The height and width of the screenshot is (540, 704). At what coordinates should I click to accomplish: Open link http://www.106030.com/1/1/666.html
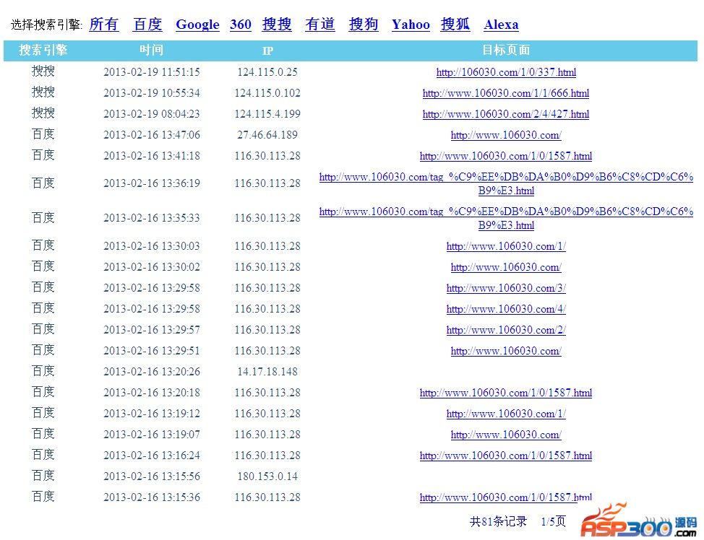point(506,93)
